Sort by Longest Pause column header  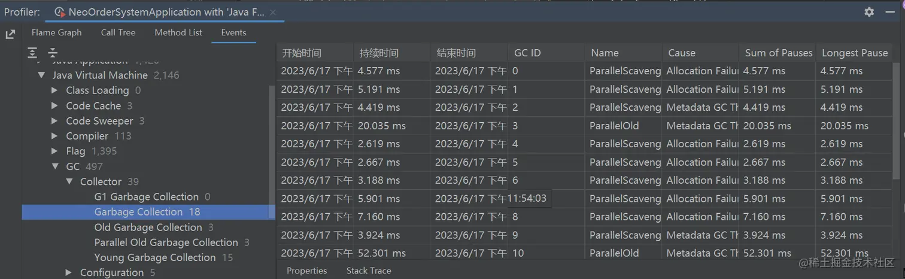tap(854, 53)
